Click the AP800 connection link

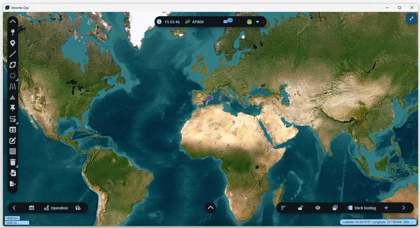(194, 22)
